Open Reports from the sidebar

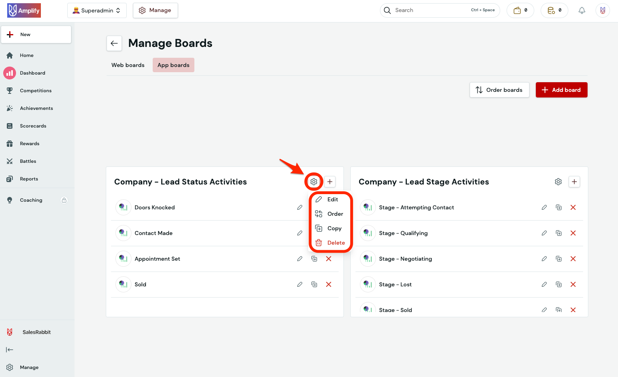click(28, 178)
